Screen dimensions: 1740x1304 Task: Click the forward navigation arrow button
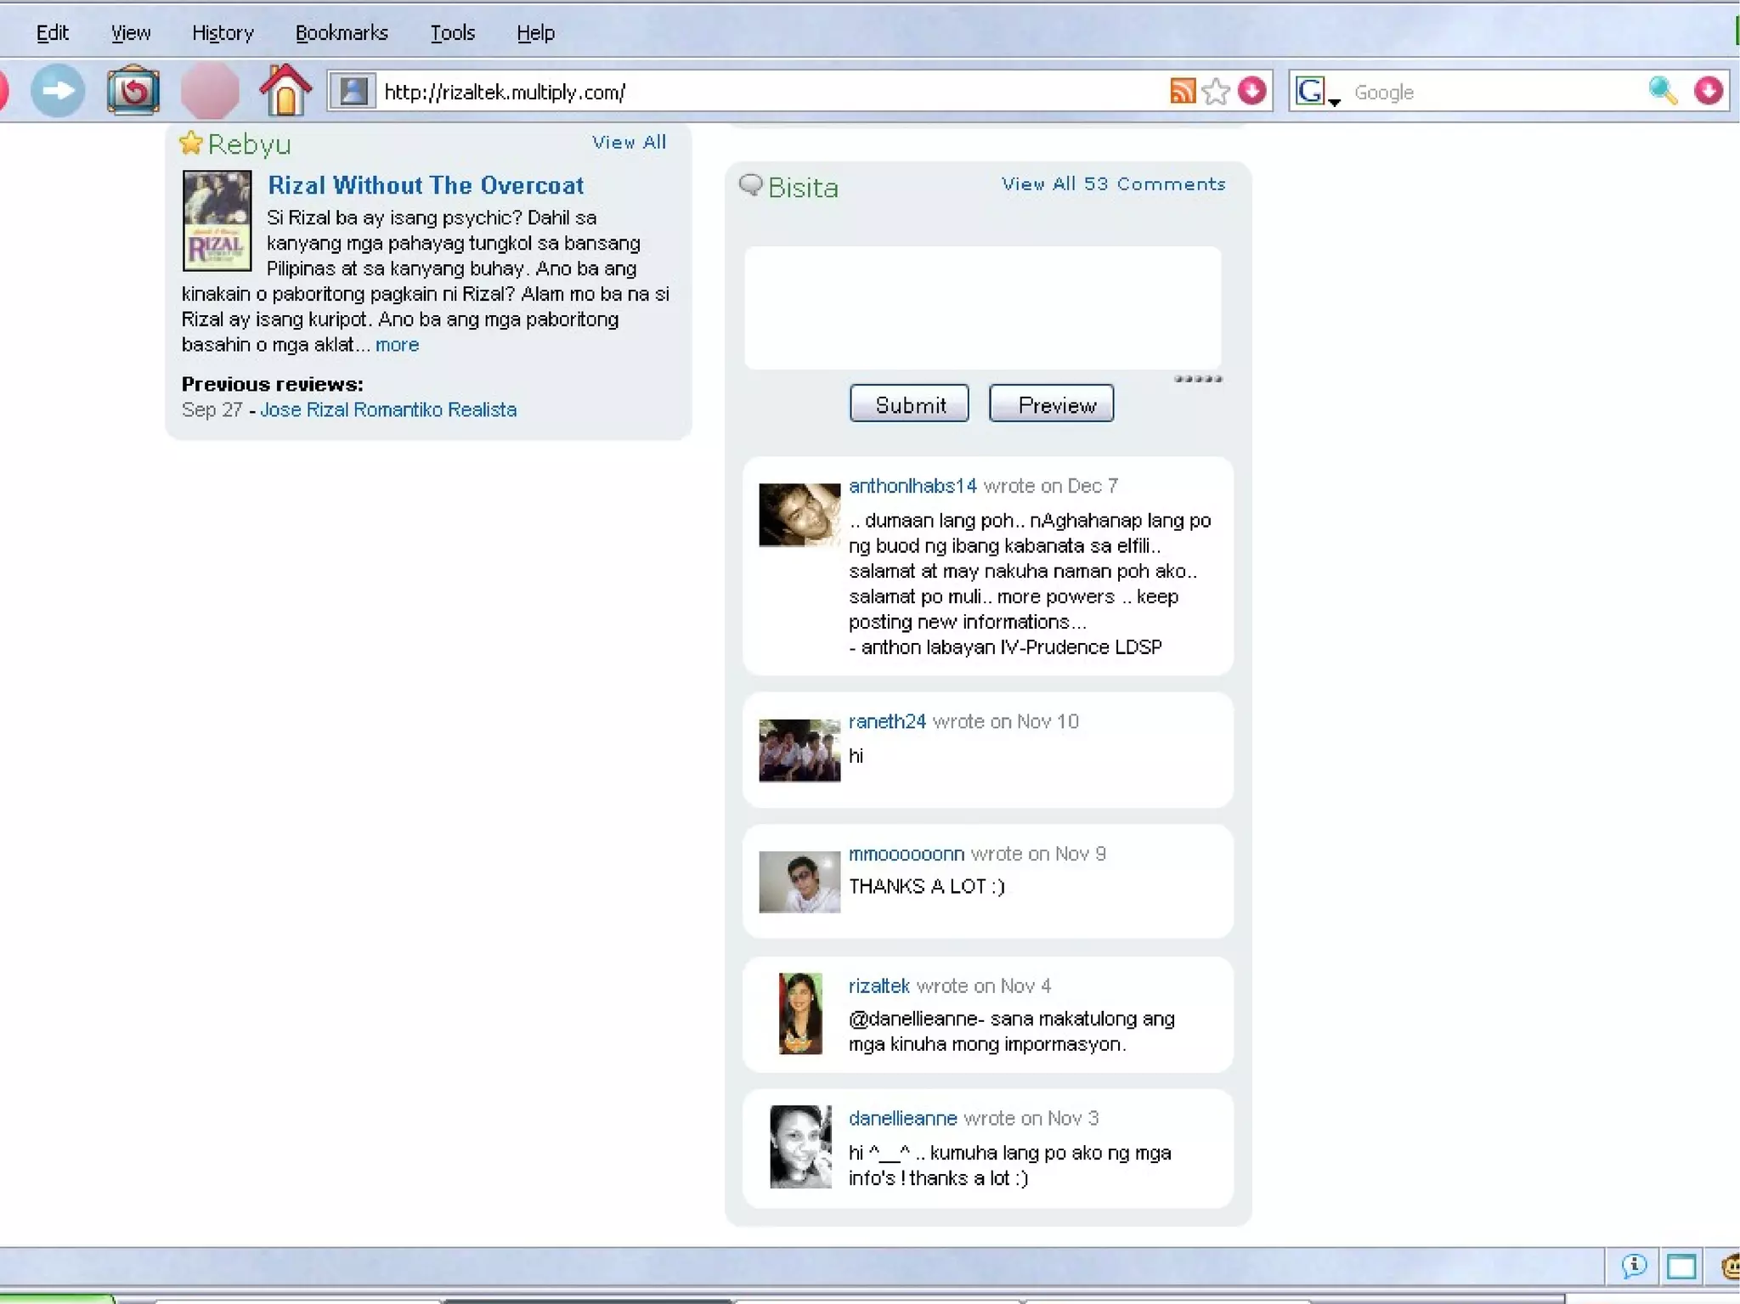[58, 91]
